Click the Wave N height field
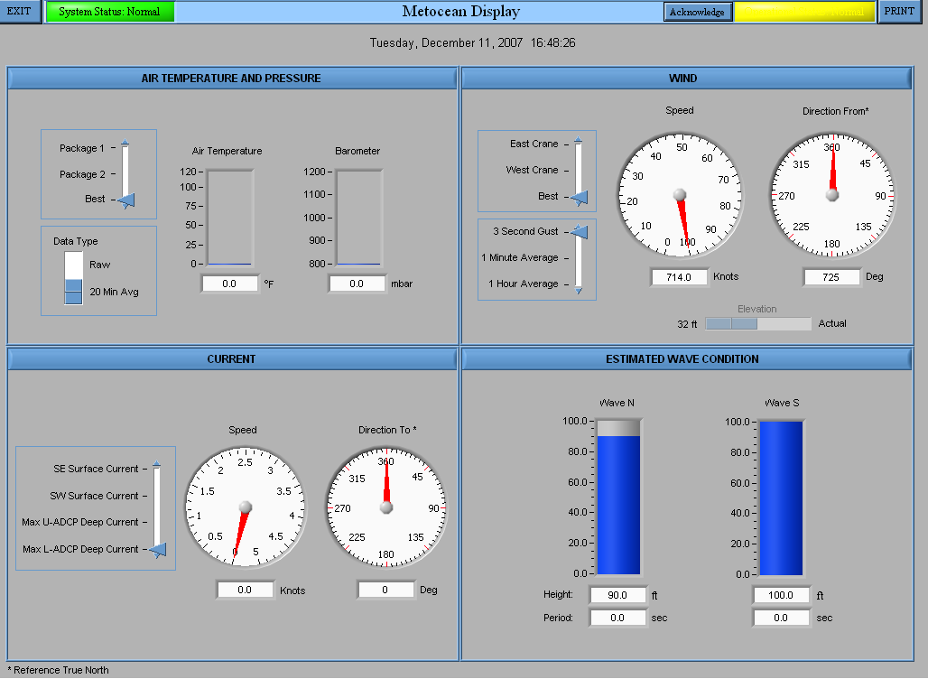 tap(617, 595)
